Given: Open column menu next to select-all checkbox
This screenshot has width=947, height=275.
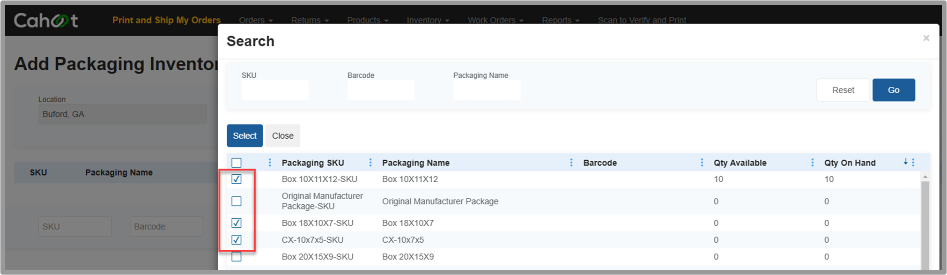Looking at the screenshot, I should (x=269, y=163).
